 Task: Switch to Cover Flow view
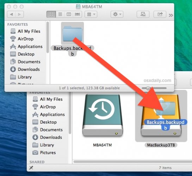pyautogui.click(x=78, y=14)
